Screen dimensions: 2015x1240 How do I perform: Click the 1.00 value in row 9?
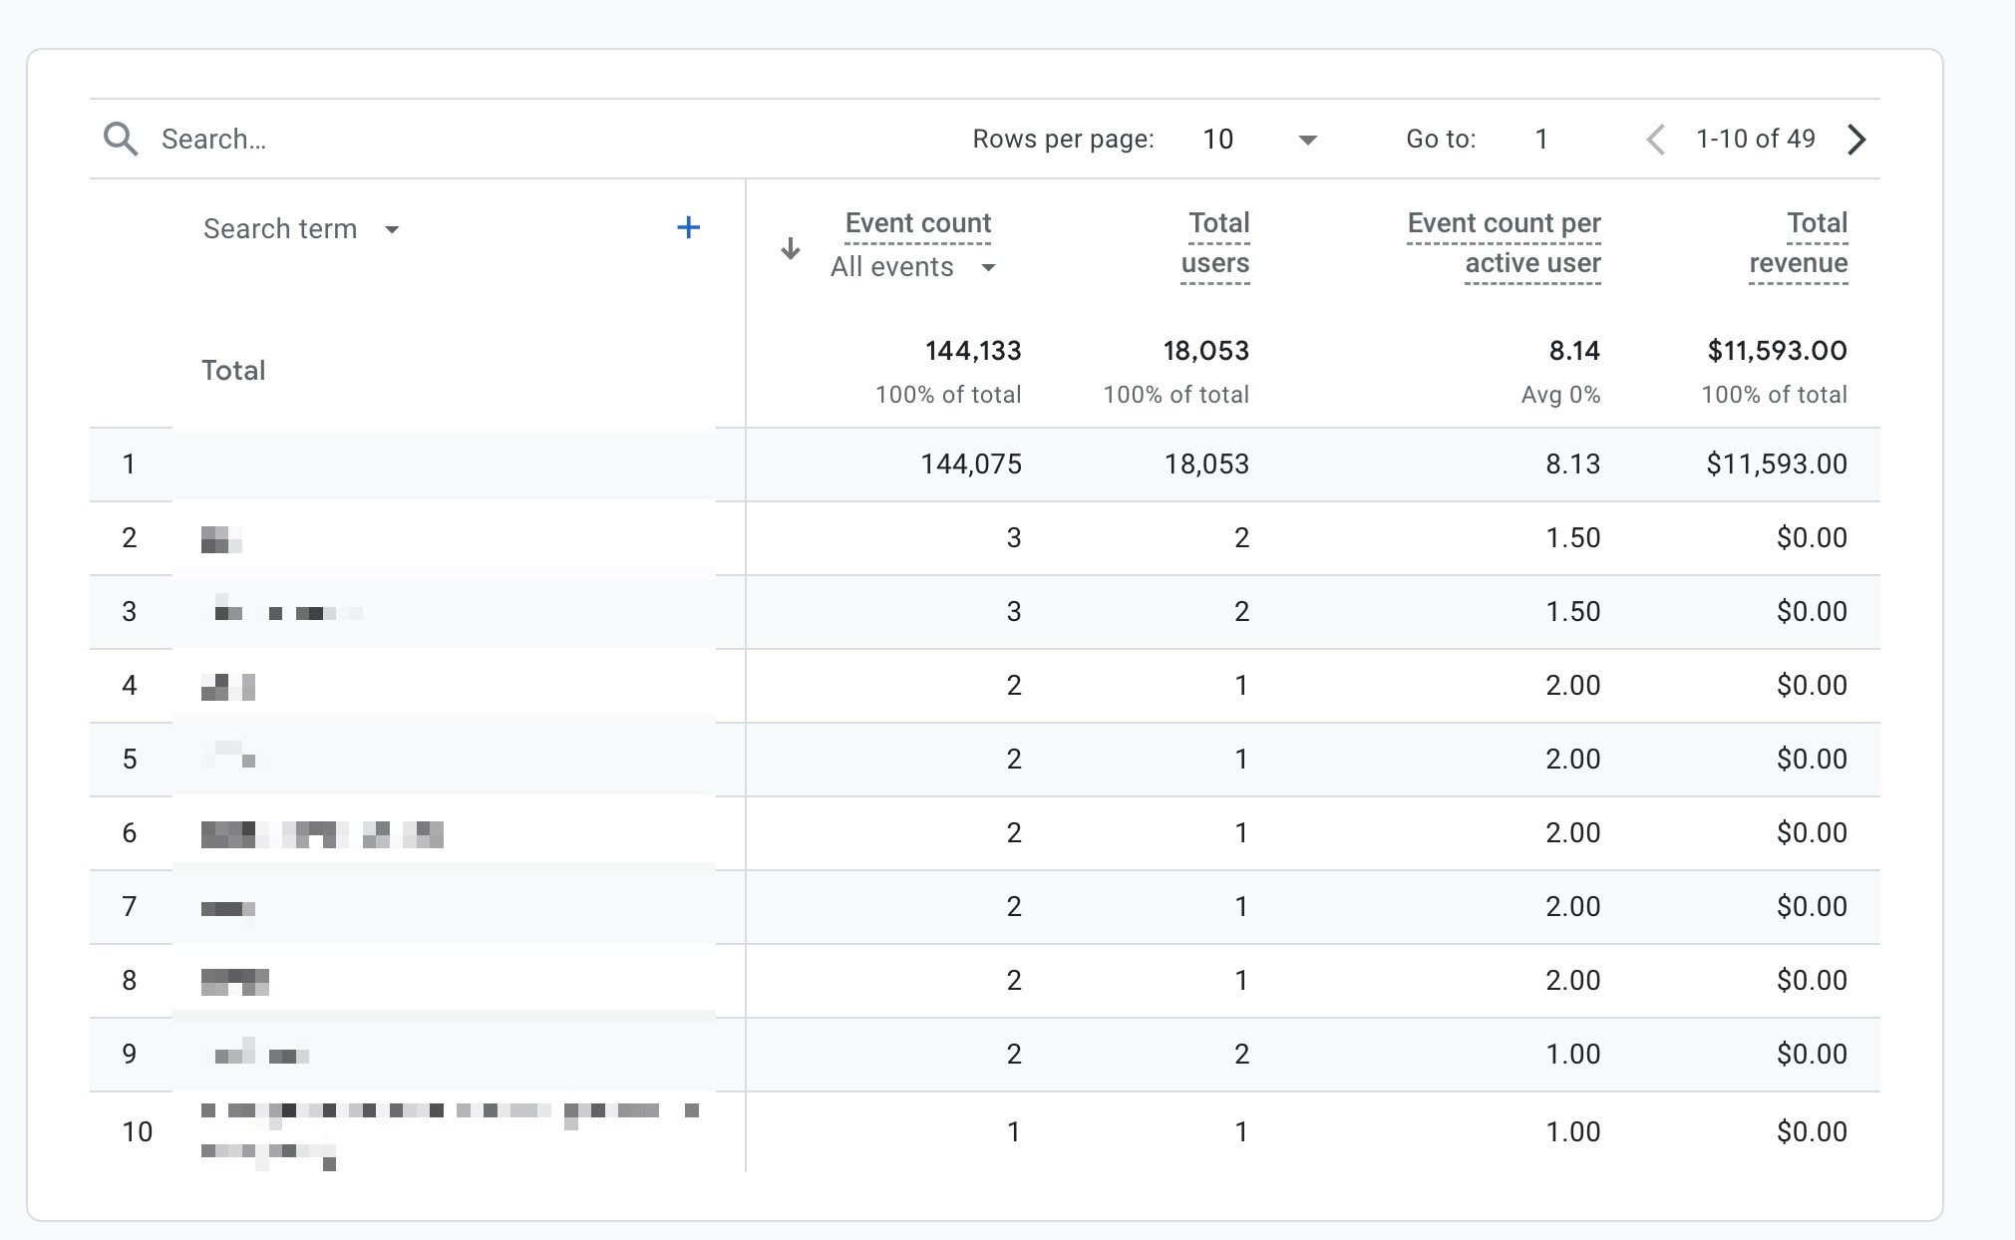1573,1055
